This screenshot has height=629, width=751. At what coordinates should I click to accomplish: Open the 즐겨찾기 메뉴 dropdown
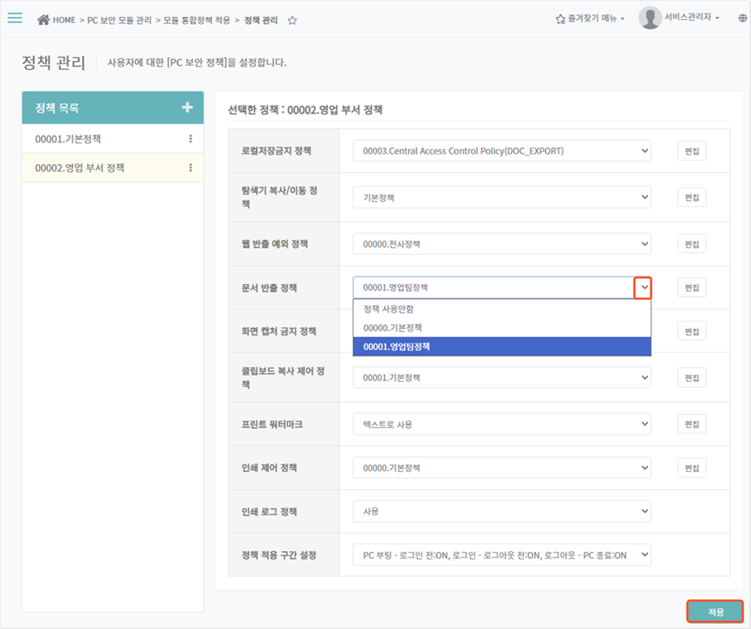590,18
